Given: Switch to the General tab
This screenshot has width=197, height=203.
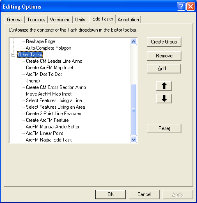Looking at the screenshot, I should (x=15, y=20).
